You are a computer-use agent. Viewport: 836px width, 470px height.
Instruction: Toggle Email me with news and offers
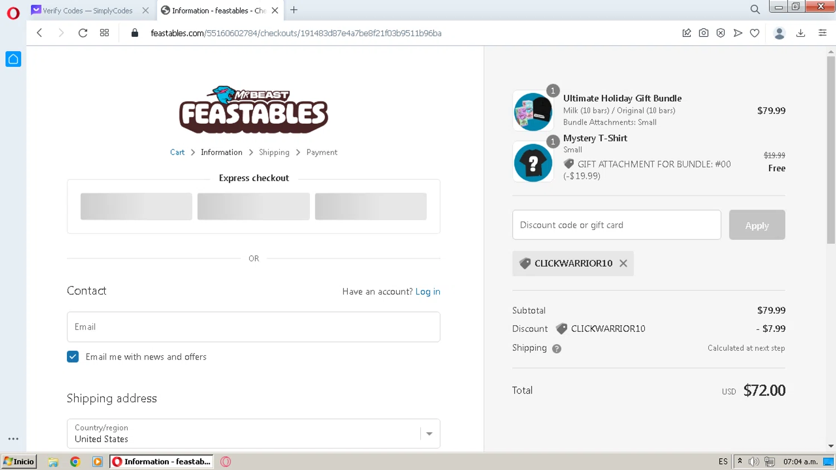[x=72, y=356]
